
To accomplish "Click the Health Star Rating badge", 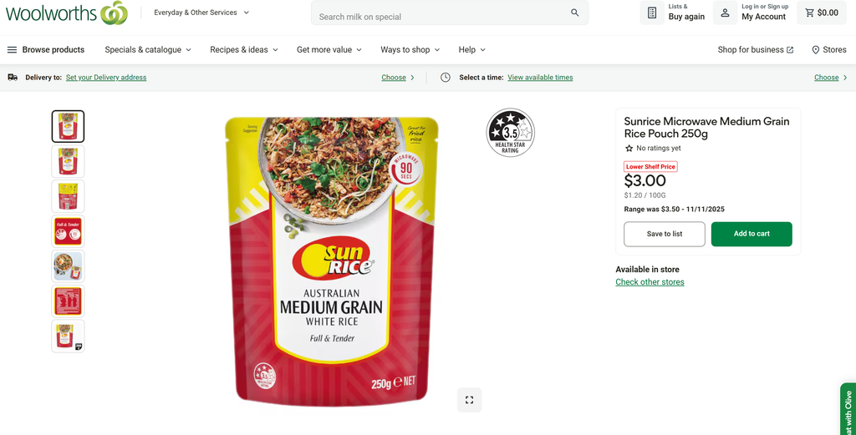I will coord(511,133).
